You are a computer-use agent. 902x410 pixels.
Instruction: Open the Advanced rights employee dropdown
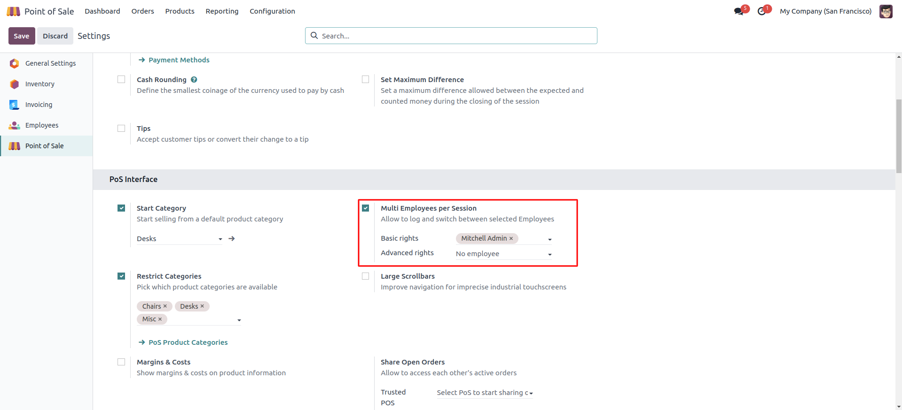(x=549, y=254)
